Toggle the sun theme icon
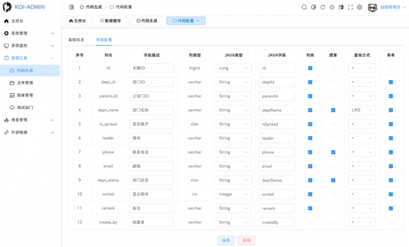This screenshot has height=247, width=409. 332,7
